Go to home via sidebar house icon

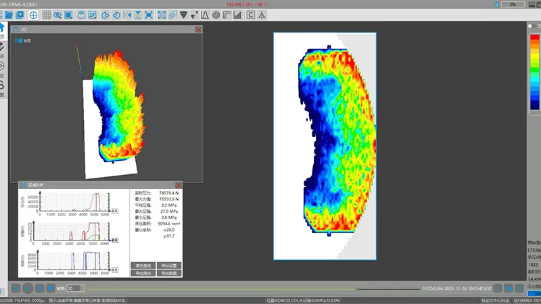point(2,28)
